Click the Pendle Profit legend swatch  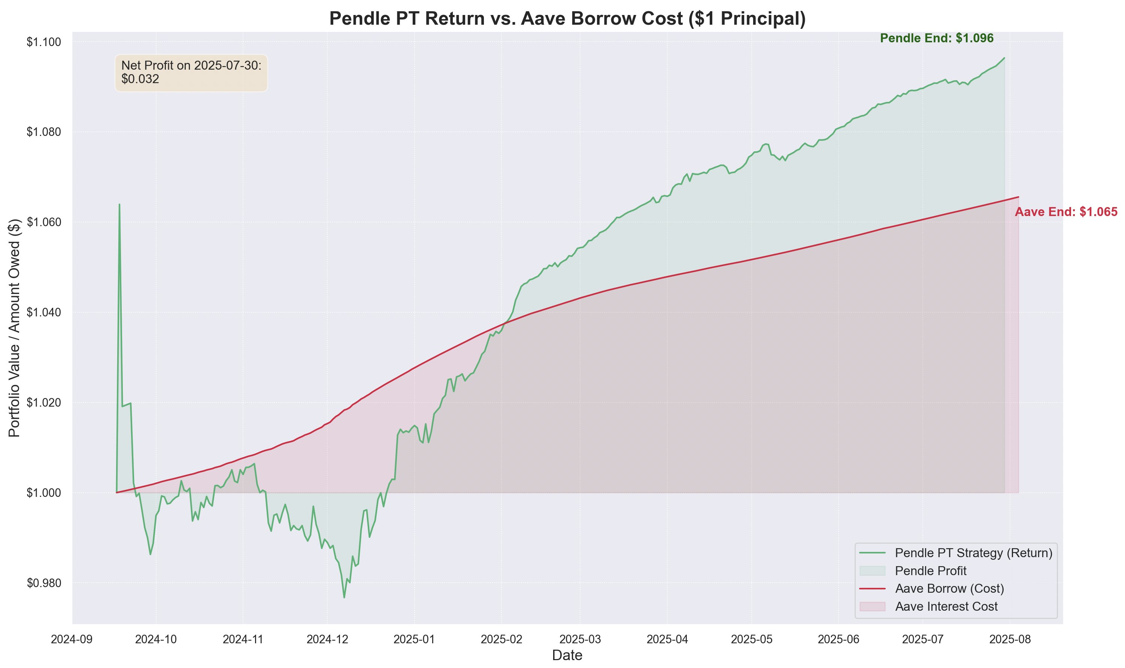pyautogui.click(x=873, y=571)
